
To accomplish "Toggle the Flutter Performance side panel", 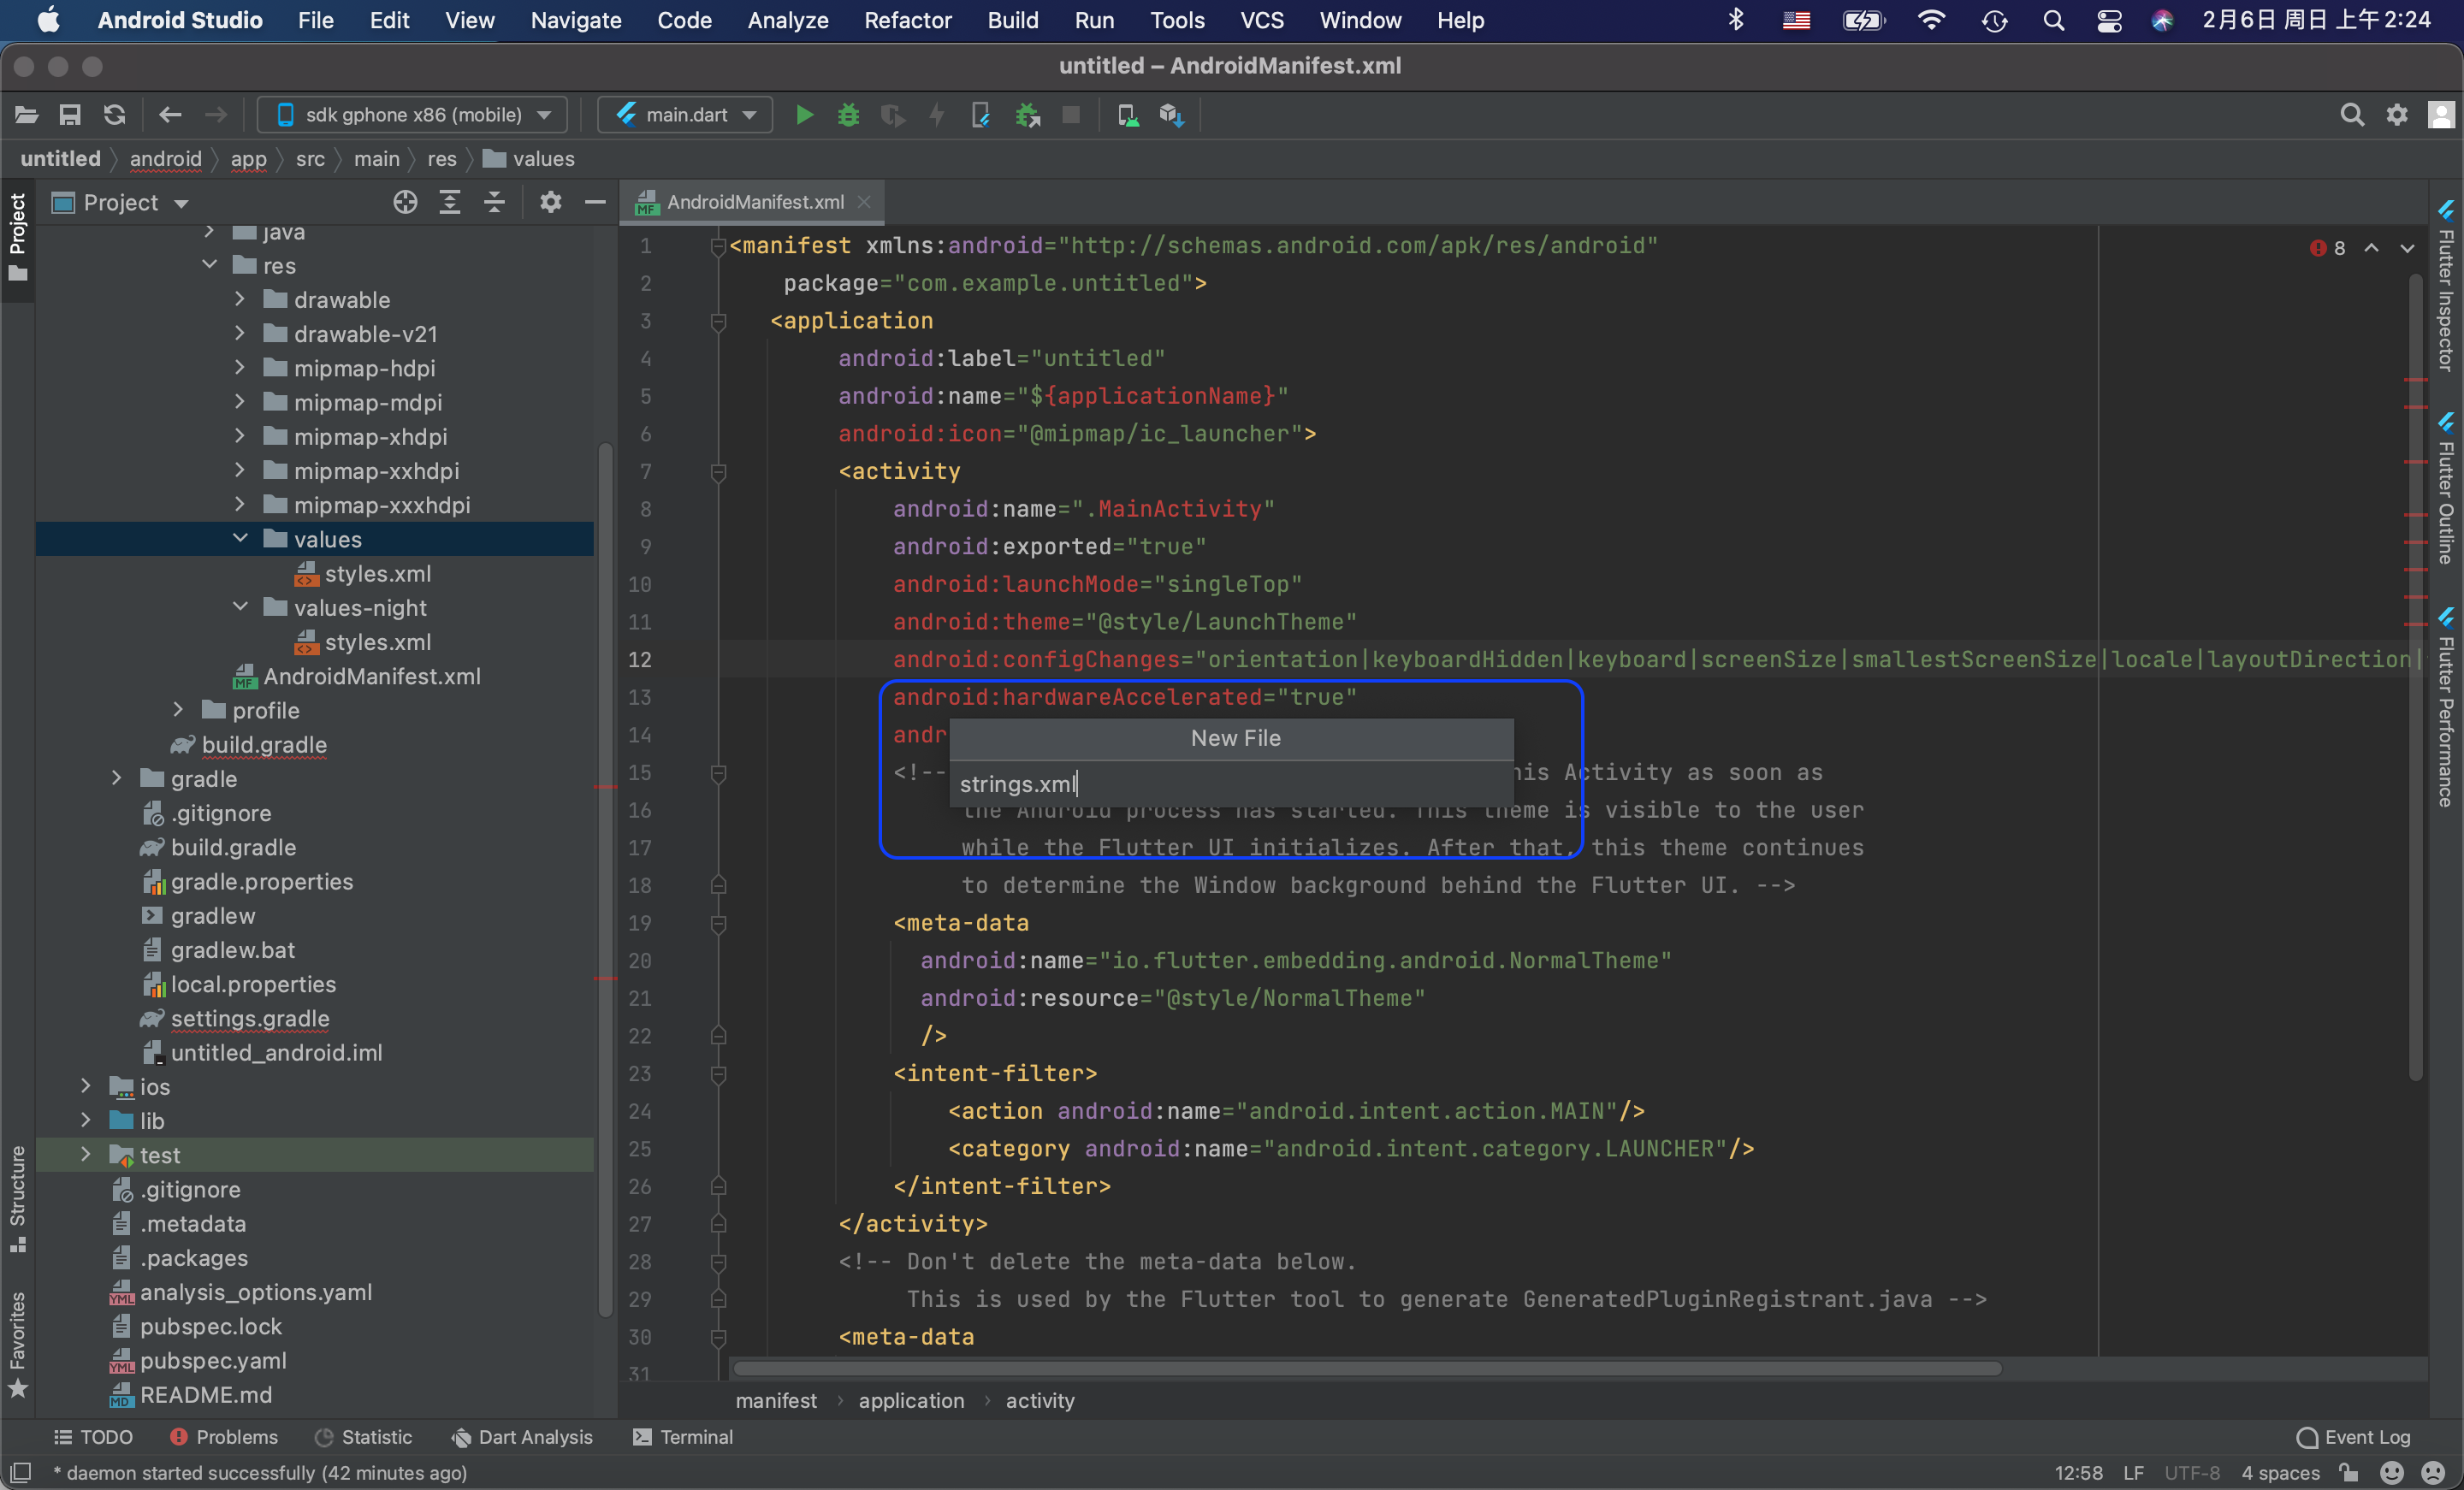I will (x=2445, y=706).
